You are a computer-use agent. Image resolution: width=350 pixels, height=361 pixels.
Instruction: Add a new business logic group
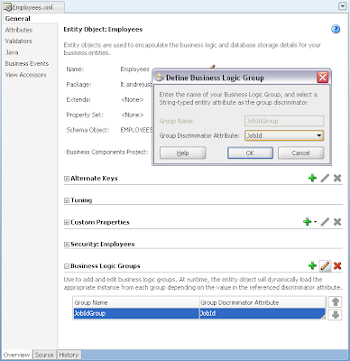tap(312, 265)
